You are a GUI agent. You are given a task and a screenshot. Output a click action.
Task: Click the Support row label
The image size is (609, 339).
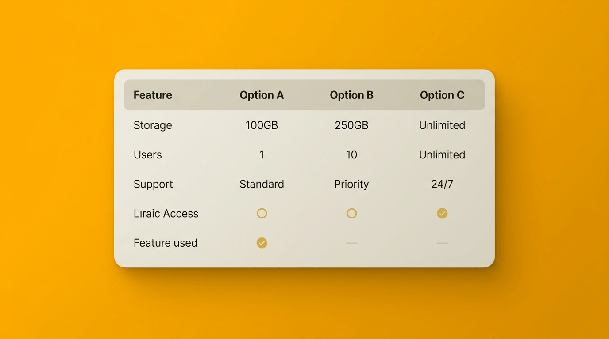153,184
